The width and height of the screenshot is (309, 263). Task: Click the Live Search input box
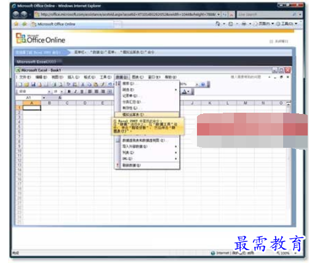tap(264, 14)
